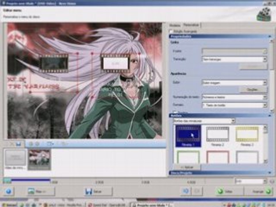Click the frame list scrollbar down arrow
This screenshot has height=207, width=276.
pos(265,161)
